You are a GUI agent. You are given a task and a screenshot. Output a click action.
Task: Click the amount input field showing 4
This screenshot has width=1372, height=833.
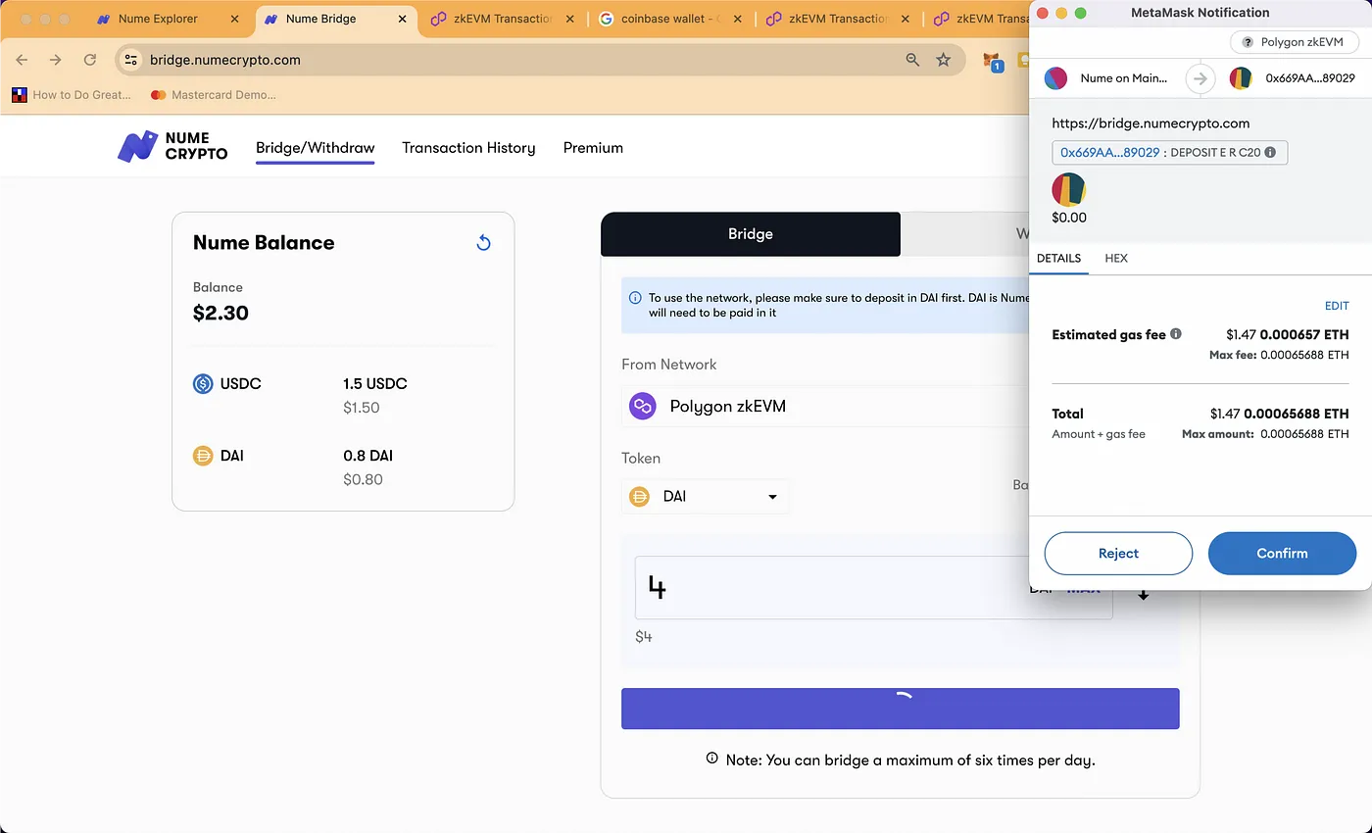(873, 588)
